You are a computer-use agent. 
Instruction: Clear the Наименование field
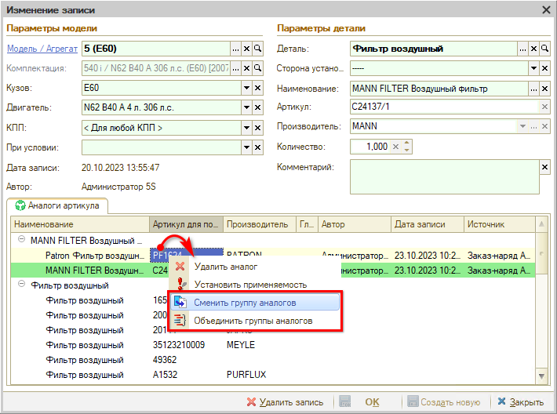[x=544, y=89]
